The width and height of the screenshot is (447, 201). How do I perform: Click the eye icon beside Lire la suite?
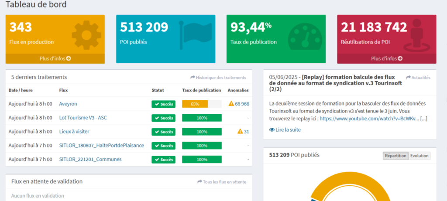coord(272,129)
